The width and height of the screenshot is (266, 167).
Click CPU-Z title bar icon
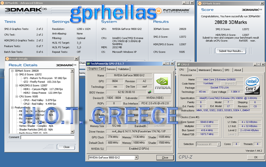tap(179, 64)
